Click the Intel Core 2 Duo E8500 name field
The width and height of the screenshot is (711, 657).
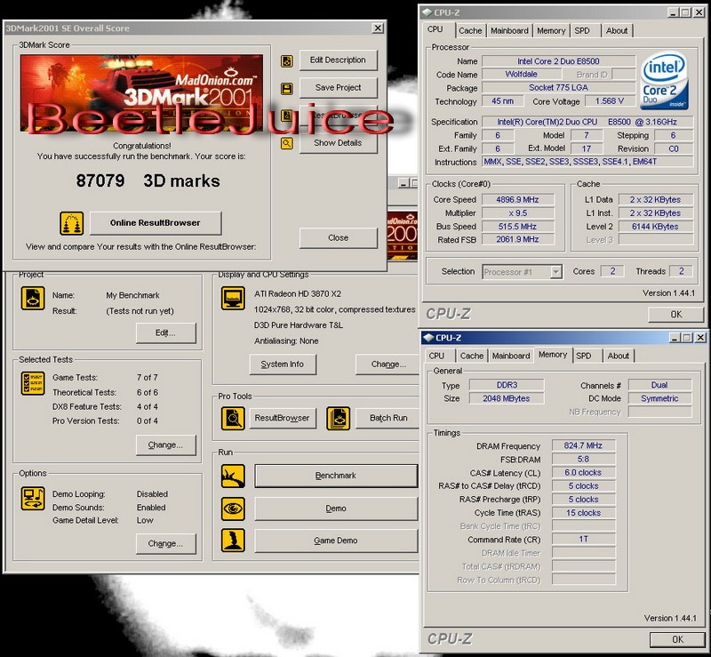558,61
